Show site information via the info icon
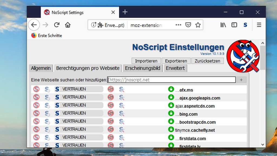The width and height of the screenshot is (277, 156). pyautogui.click(x=93, y=25)
